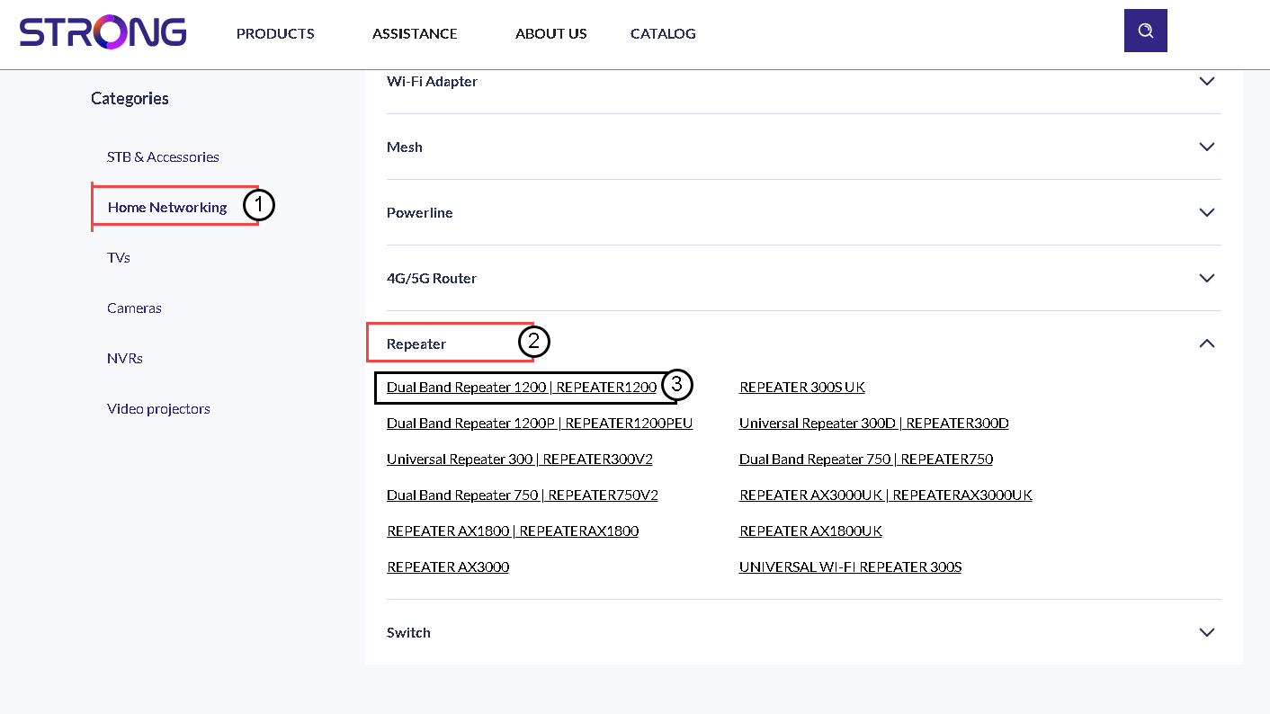Open REPEATER AX1800UK link
The image size is (1270, 714).
810,531
